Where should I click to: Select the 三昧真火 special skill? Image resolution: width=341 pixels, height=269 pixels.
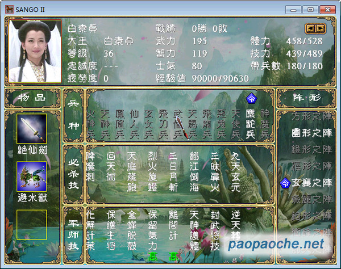pos(215,172)
